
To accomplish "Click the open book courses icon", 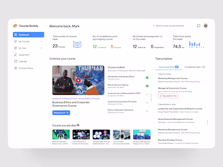I will 77,45.
